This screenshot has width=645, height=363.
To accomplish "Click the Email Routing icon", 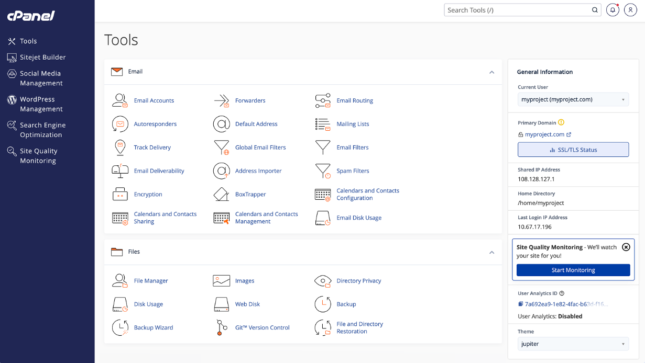I will point(323,100).
